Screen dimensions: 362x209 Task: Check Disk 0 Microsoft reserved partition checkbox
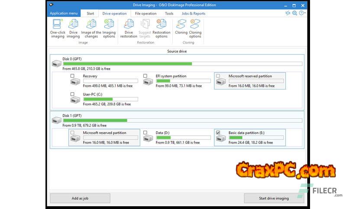(x=218, y=76)
